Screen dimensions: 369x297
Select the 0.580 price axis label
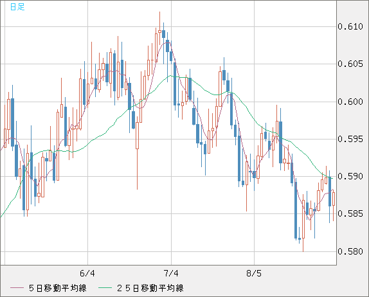tap(350, 251)
